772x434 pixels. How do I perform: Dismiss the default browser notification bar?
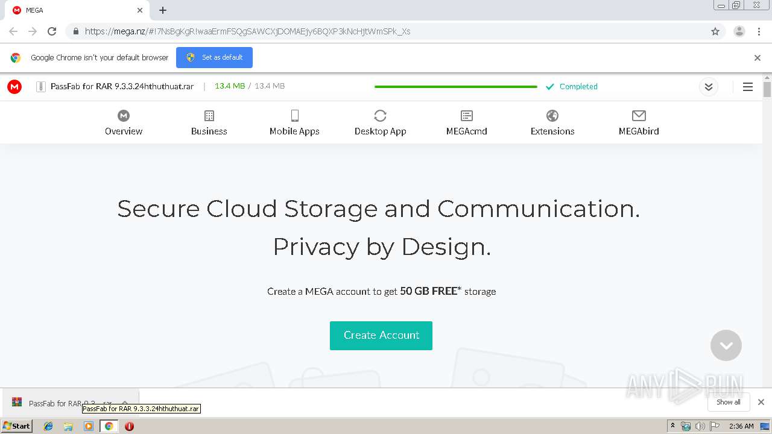click(x=758, y=58)
